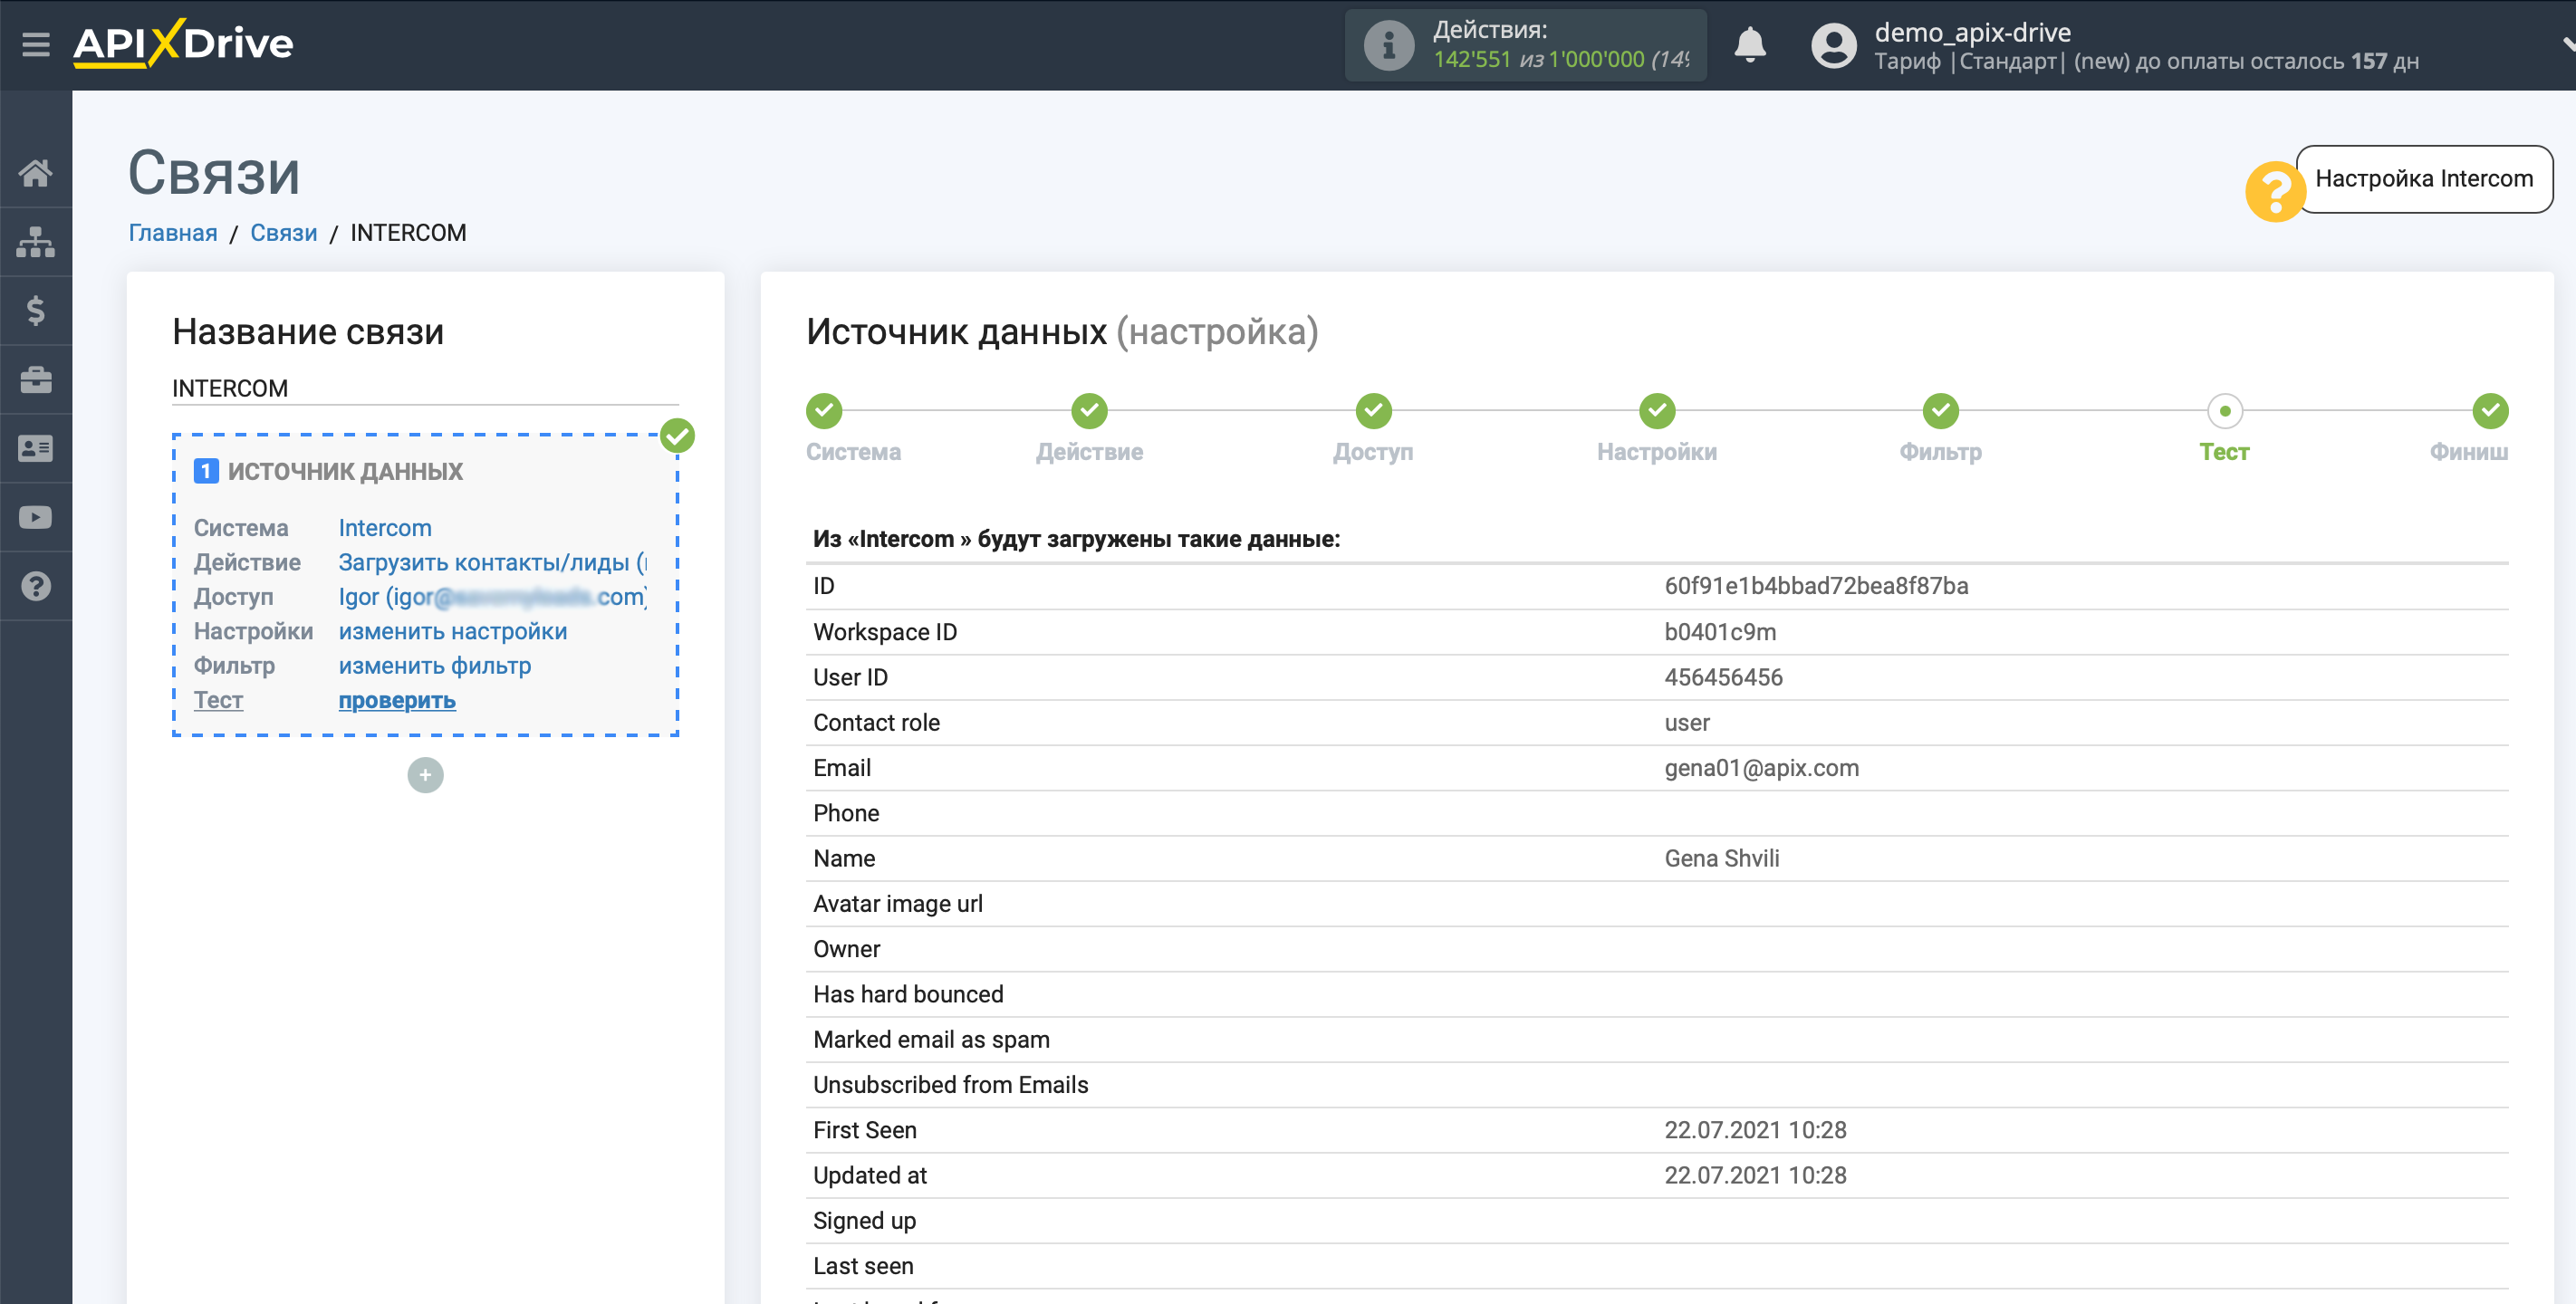
Task: Open notifications bell
Action: 1750,45
